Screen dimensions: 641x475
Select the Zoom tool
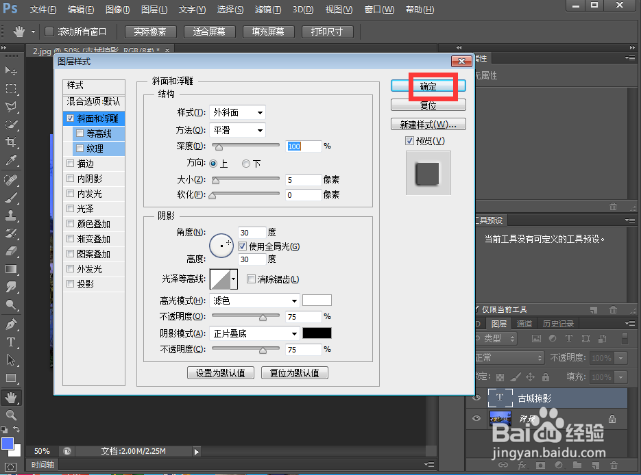point(10,415)
